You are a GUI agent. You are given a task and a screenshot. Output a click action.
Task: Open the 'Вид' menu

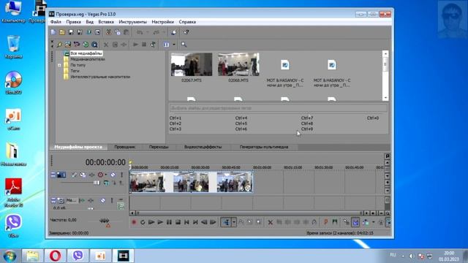[89, 22]
